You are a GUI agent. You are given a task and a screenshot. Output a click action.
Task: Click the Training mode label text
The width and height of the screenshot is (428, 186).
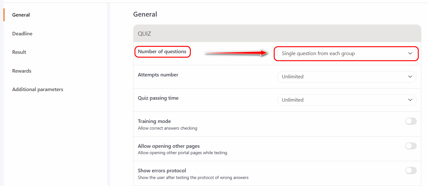154,121
